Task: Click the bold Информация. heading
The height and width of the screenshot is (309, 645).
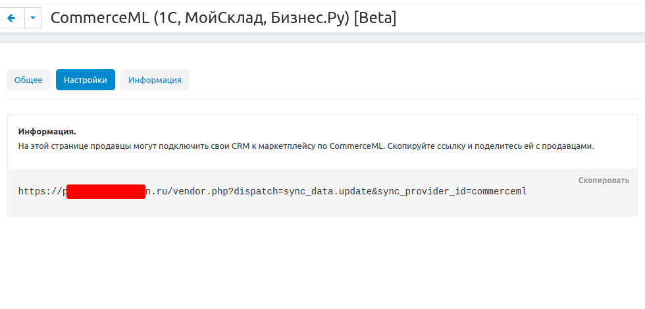Action: (47, 132)
